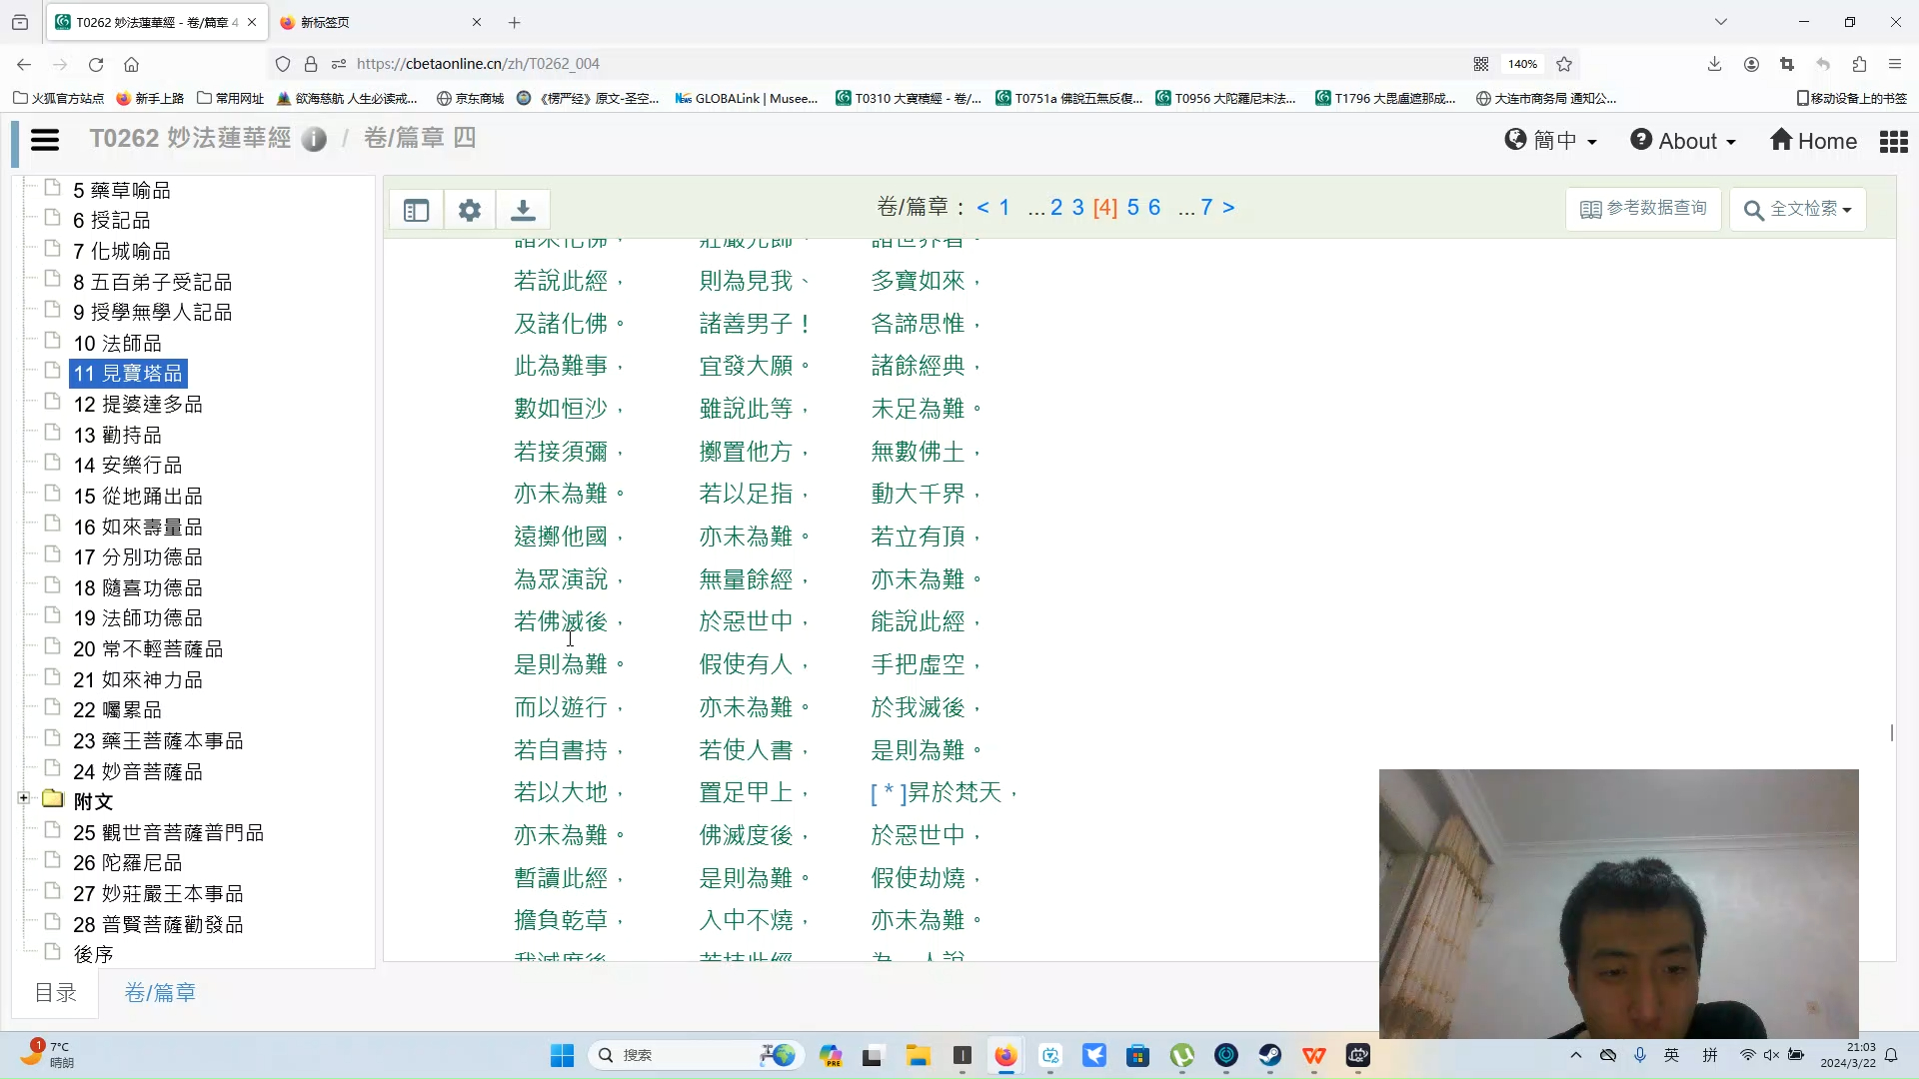Close the 新标签页 browser tab
The height and width of the screenshot is (1079, 1919).
click(477, 22)
